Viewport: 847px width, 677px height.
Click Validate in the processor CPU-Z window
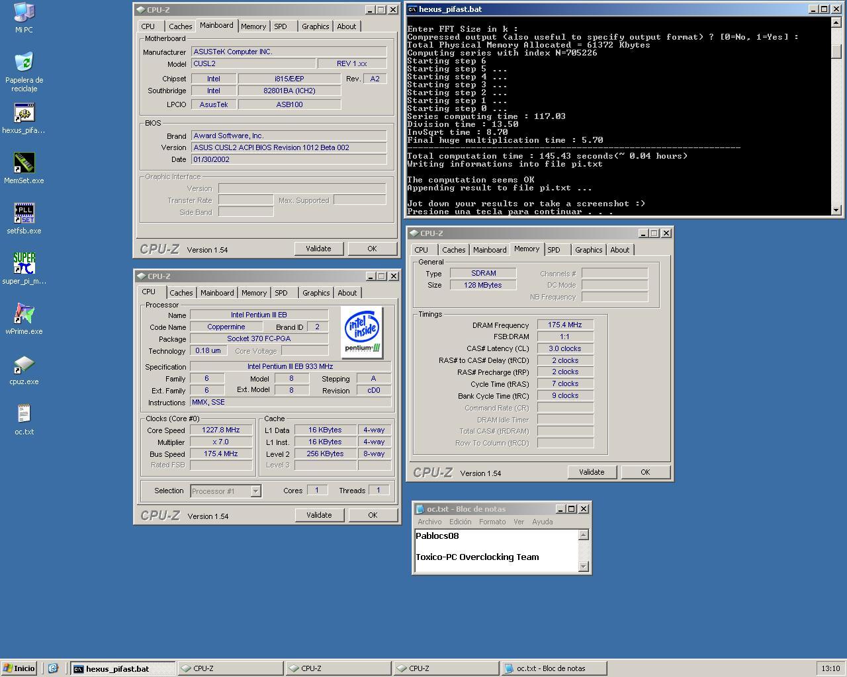319,515
